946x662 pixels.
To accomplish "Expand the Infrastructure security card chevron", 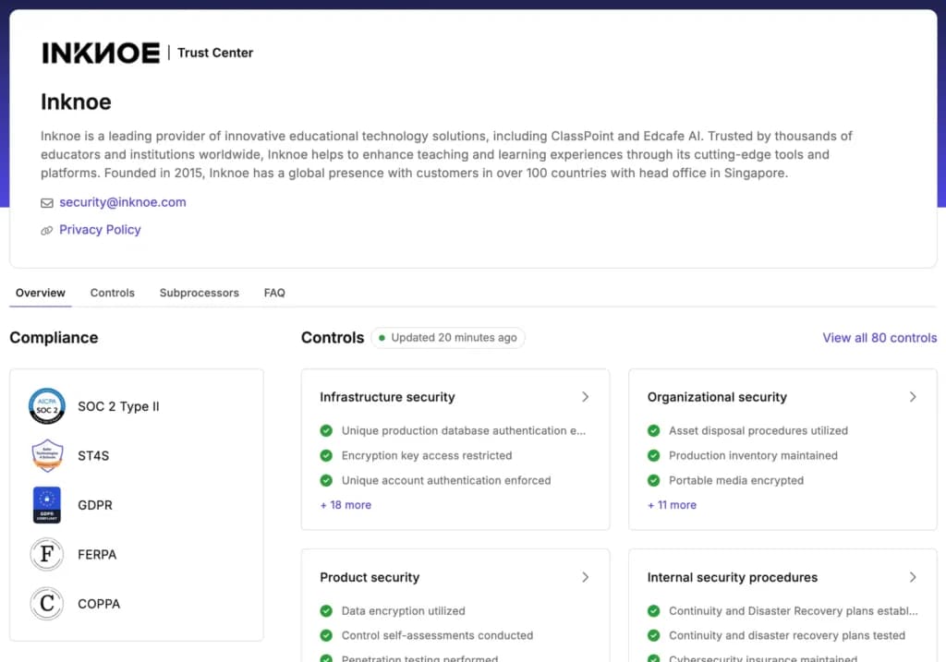I will coord(585,397).
